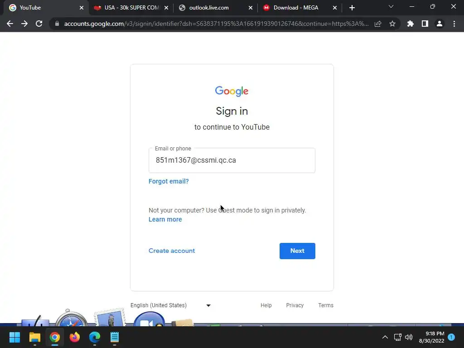Click the Next button
The width and height of the screenshot is (464, 348).
297,251
